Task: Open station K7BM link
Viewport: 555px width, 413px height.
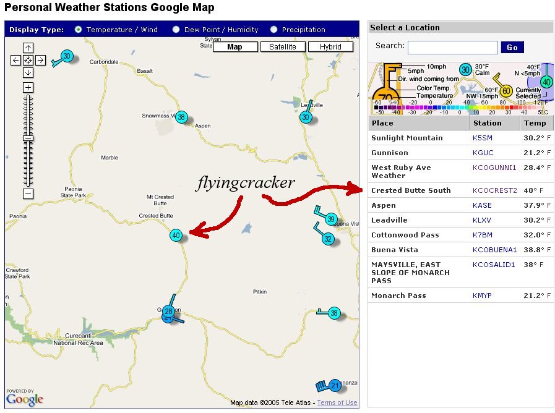Action: click(483, 235)
